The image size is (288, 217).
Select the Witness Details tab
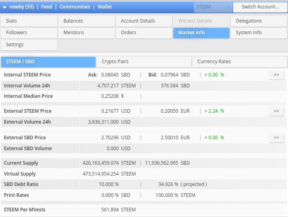pyautogui.click(x=201, y=21)
